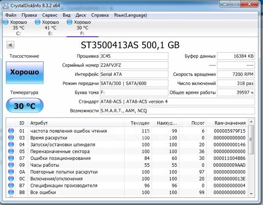This screenshot has width=263, height=205.
Task: Select row Переназначенные сектора
Action: [127, 151]
